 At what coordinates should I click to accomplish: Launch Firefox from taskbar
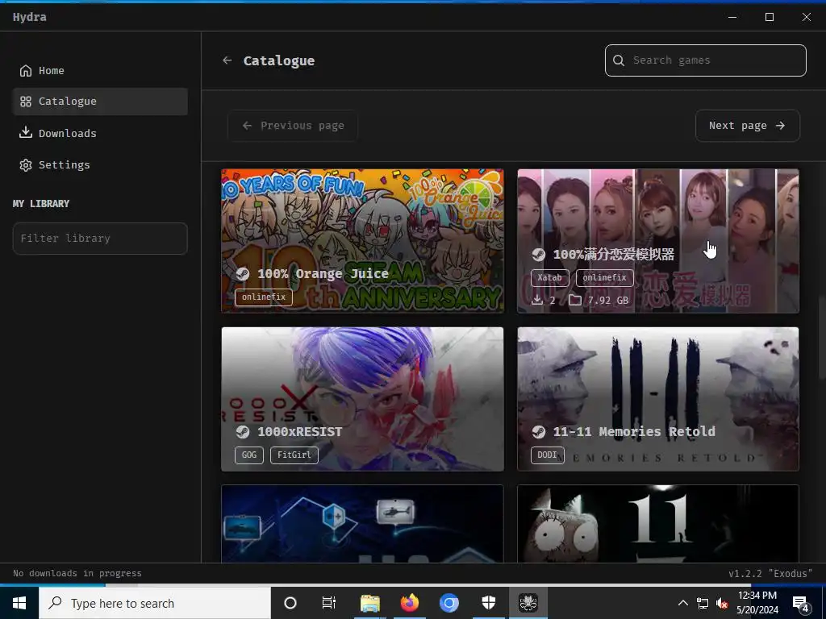pyautogui.click(x=409, y=603)
